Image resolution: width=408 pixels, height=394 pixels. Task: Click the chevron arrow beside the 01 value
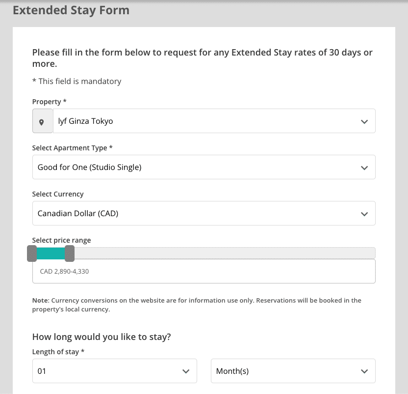pos(186,371)
